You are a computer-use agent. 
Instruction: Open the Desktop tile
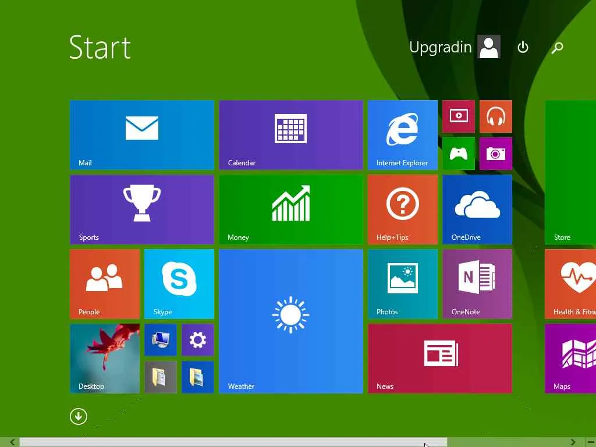point(105,359)
